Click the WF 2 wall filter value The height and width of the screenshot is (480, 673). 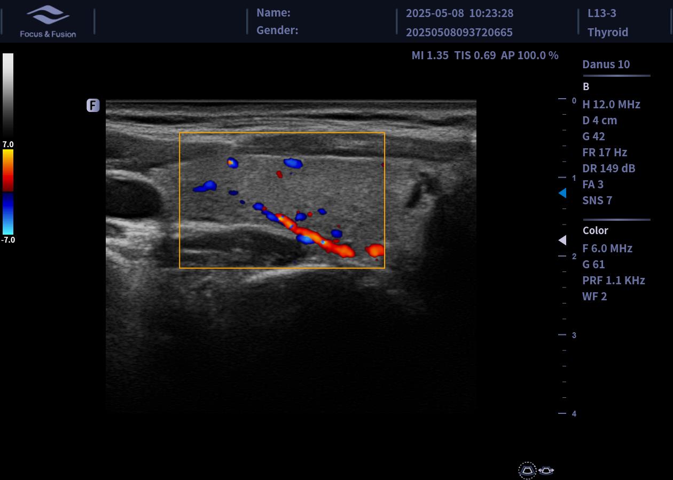[x=594, y=296]
